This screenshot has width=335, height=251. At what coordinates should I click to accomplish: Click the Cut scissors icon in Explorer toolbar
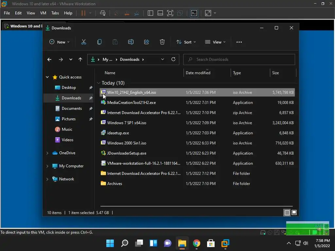(x=83, y=42)
